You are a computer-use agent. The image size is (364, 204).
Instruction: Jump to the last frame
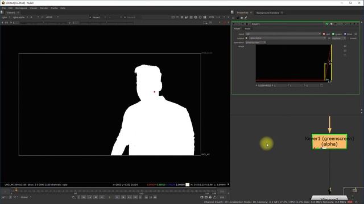(x=135, y=197)
